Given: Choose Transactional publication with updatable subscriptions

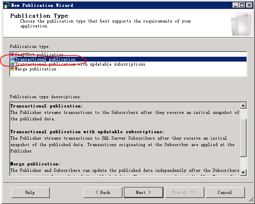Looking at the screenshot, I should (x=80, y=64).
